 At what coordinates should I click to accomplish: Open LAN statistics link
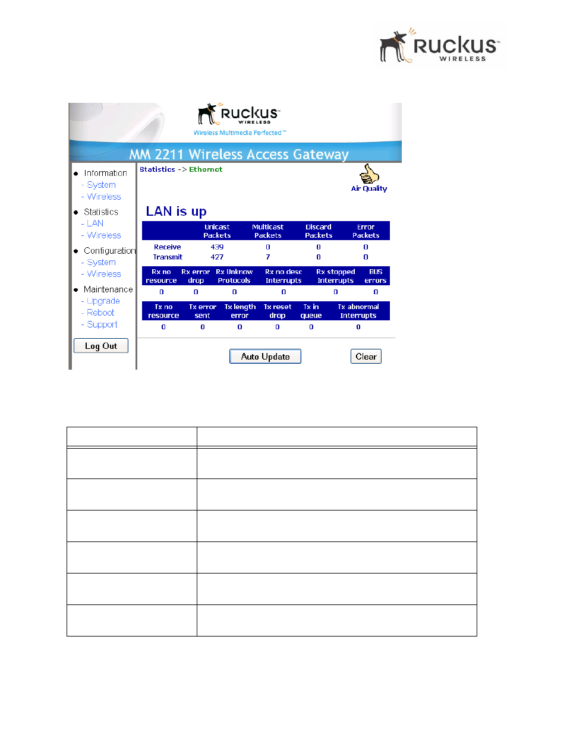pos(95,223)
